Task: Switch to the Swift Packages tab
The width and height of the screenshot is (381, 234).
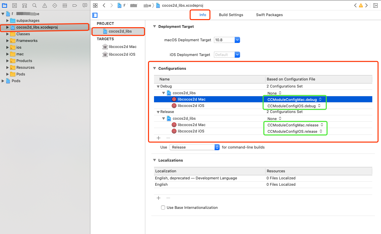Action: pyautogui.click(x=269, y=15)
